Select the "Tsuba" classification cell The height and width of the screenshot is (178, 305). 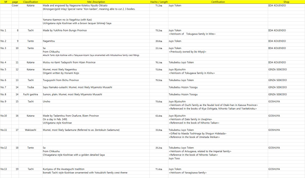click(30, 87)
